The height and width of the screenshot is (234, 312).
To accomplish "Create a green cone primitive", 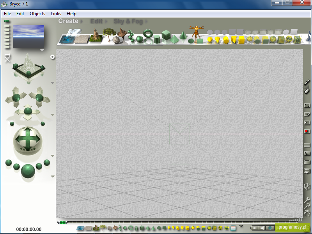I will pos(183,35).
